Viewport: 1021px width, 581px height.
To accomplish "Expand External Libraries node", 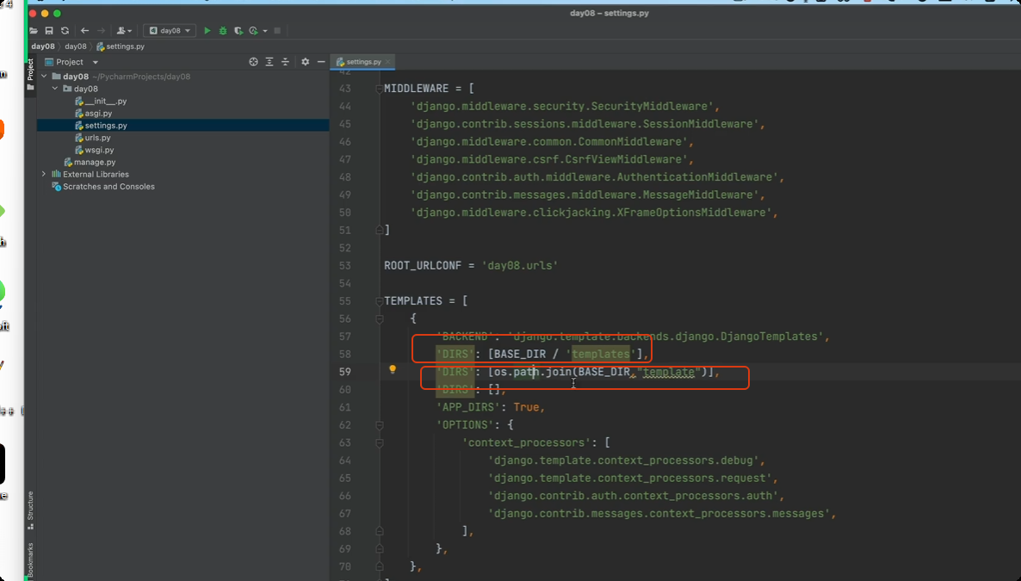I will click(44, 174).
